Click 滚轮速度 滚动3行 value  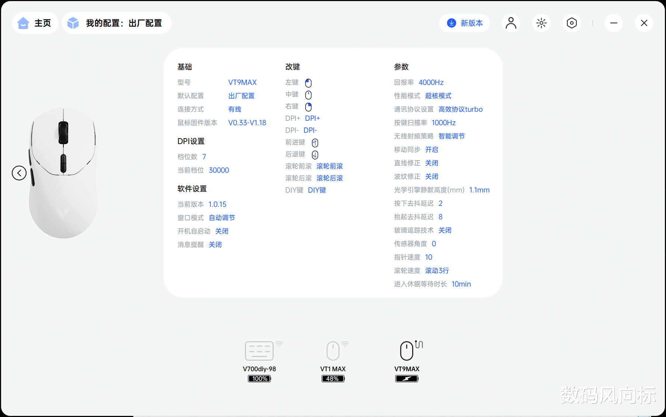[x=437, y=271]
